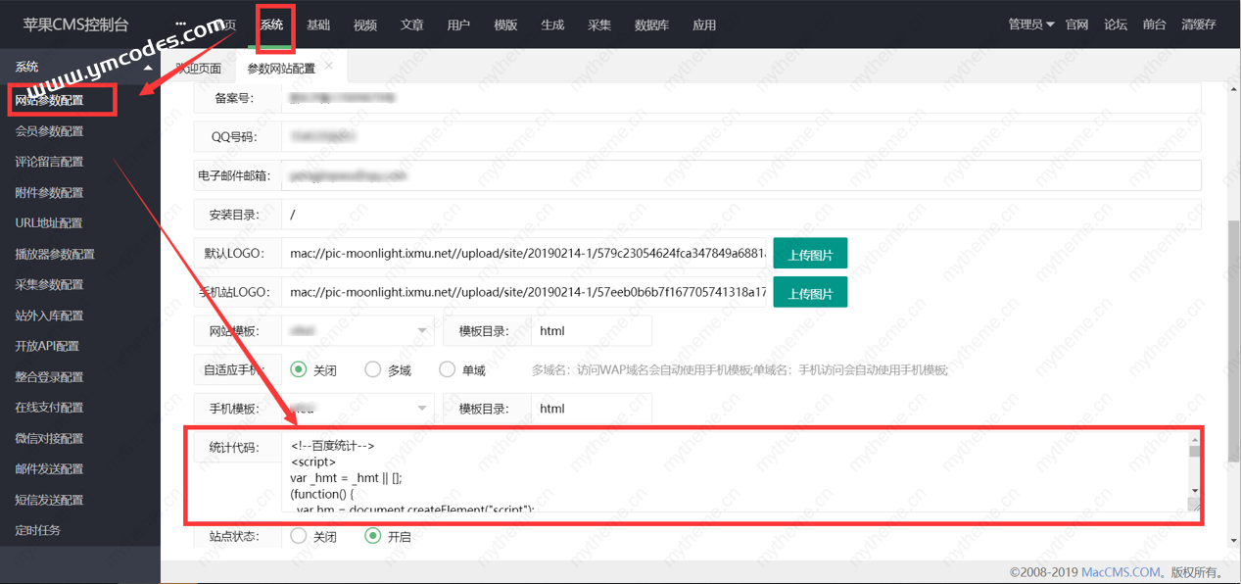Viewport: 1241px width, 584px height.
Task: Click the 清缓存 link
Action: click(x=1199, y=24)
